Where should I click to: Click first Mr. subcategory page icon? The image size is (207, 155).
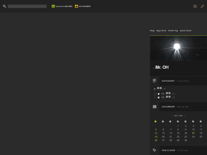click(x=159, y=94)
